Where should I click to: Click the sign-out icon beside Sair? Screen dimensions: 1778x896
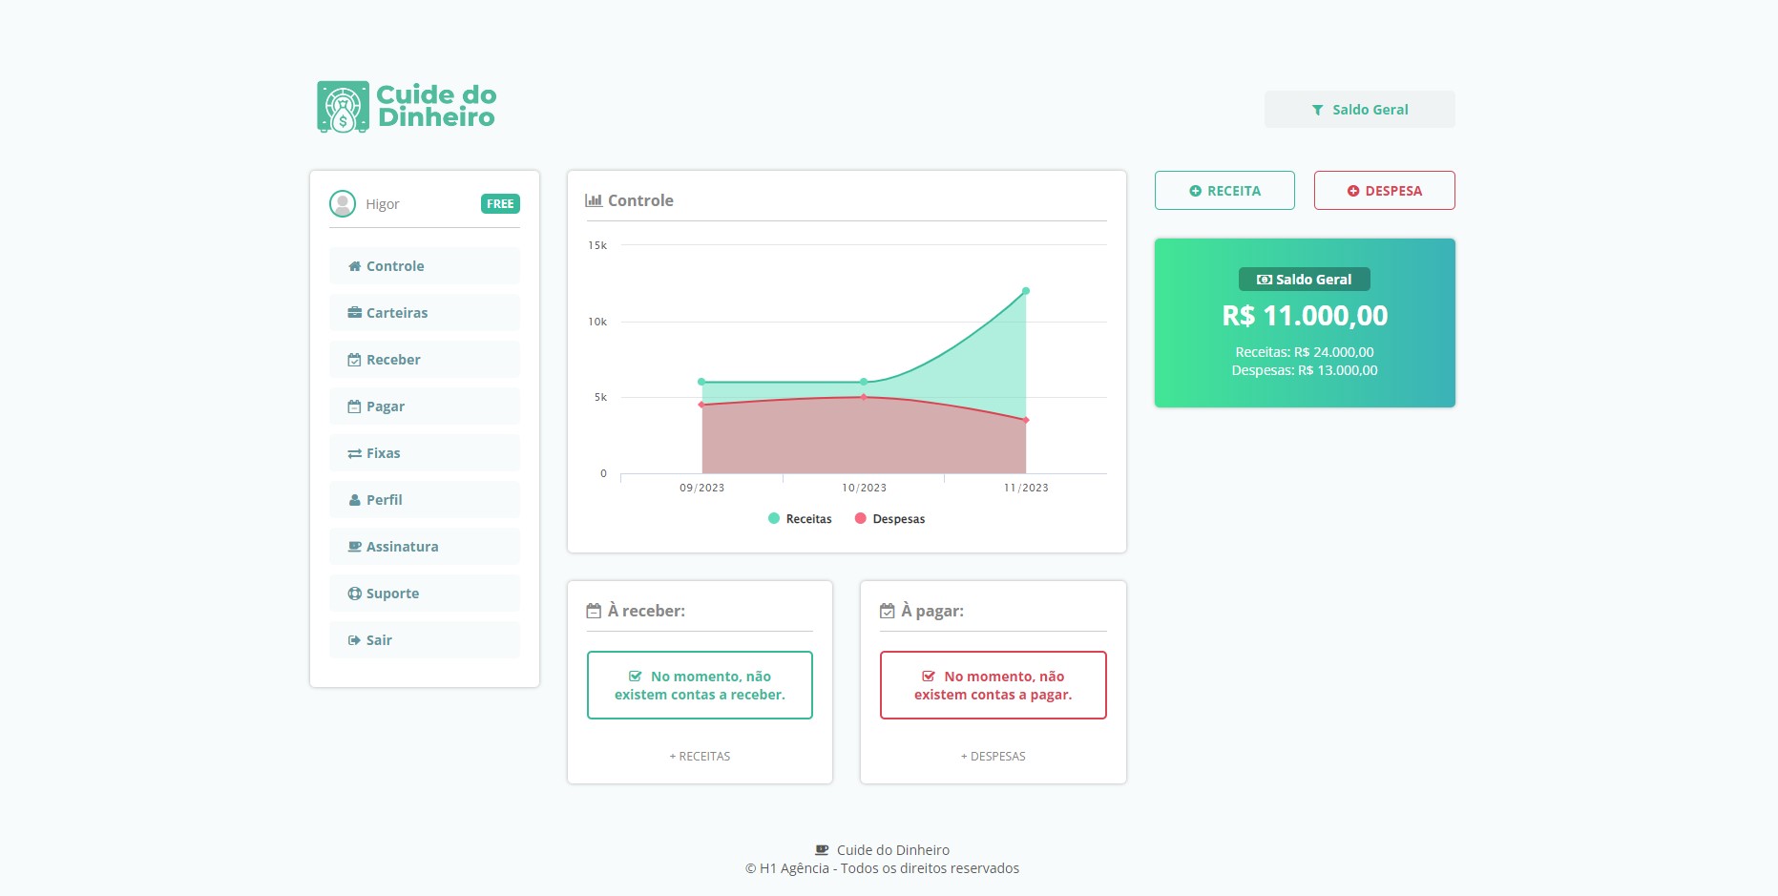point(354,640)
